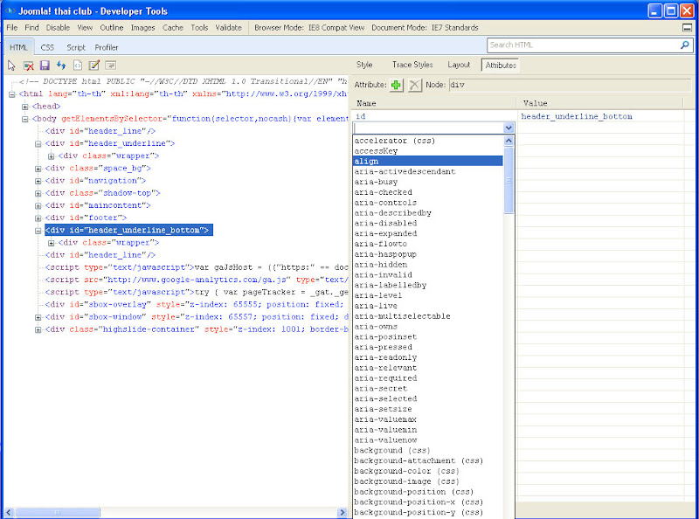699x519 pixels.
Task: Click the green plus add attribute button
Action: pos(396,85)
